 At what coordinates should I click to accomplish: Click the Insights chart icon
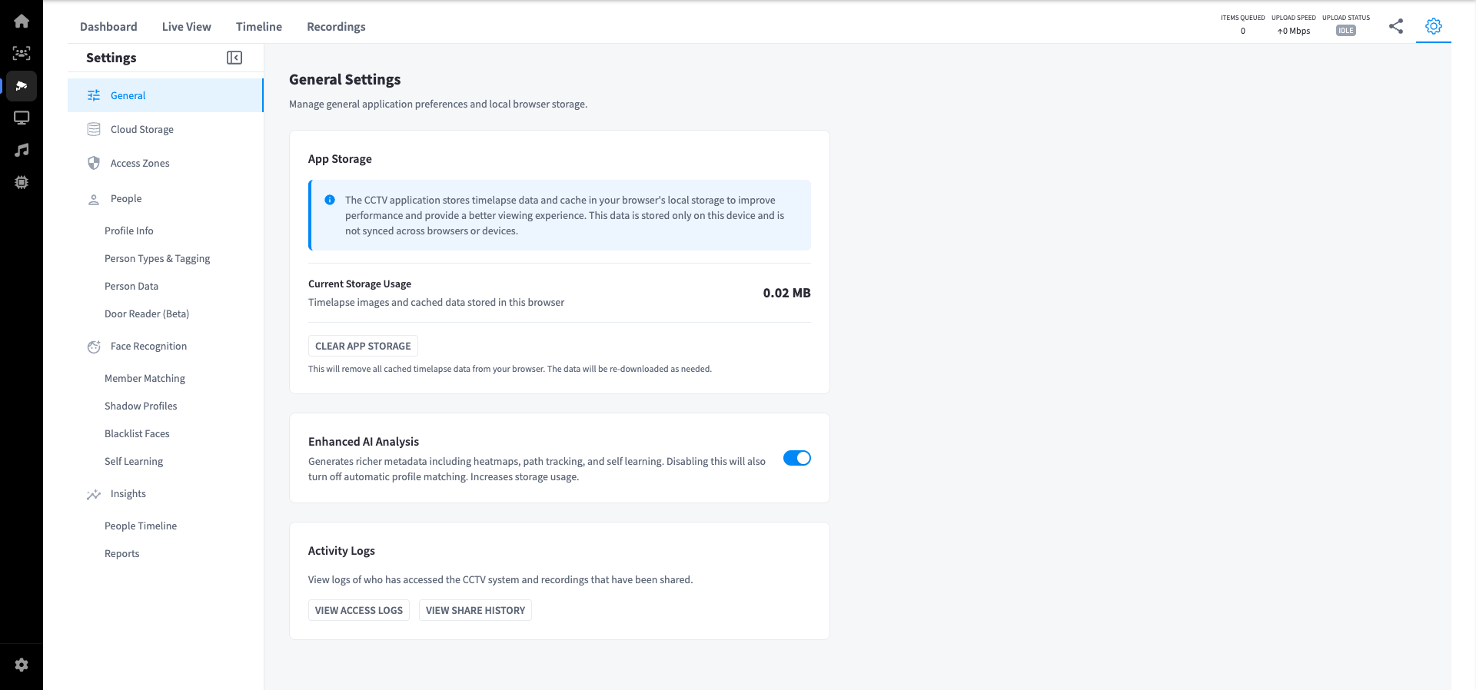(94, 494)
